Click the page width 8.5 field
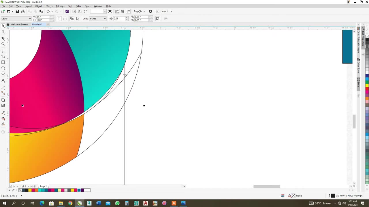The image size is (369, 207). tap(43, 17)
